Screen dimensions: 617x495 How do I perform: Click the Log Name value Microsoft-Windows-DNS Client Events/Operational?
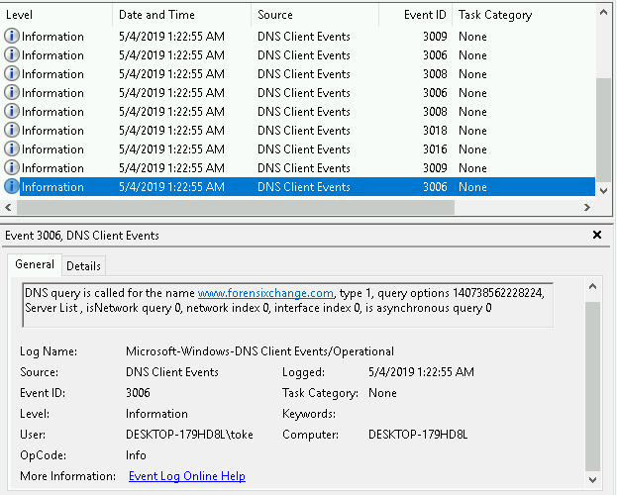tap(259, 351)
